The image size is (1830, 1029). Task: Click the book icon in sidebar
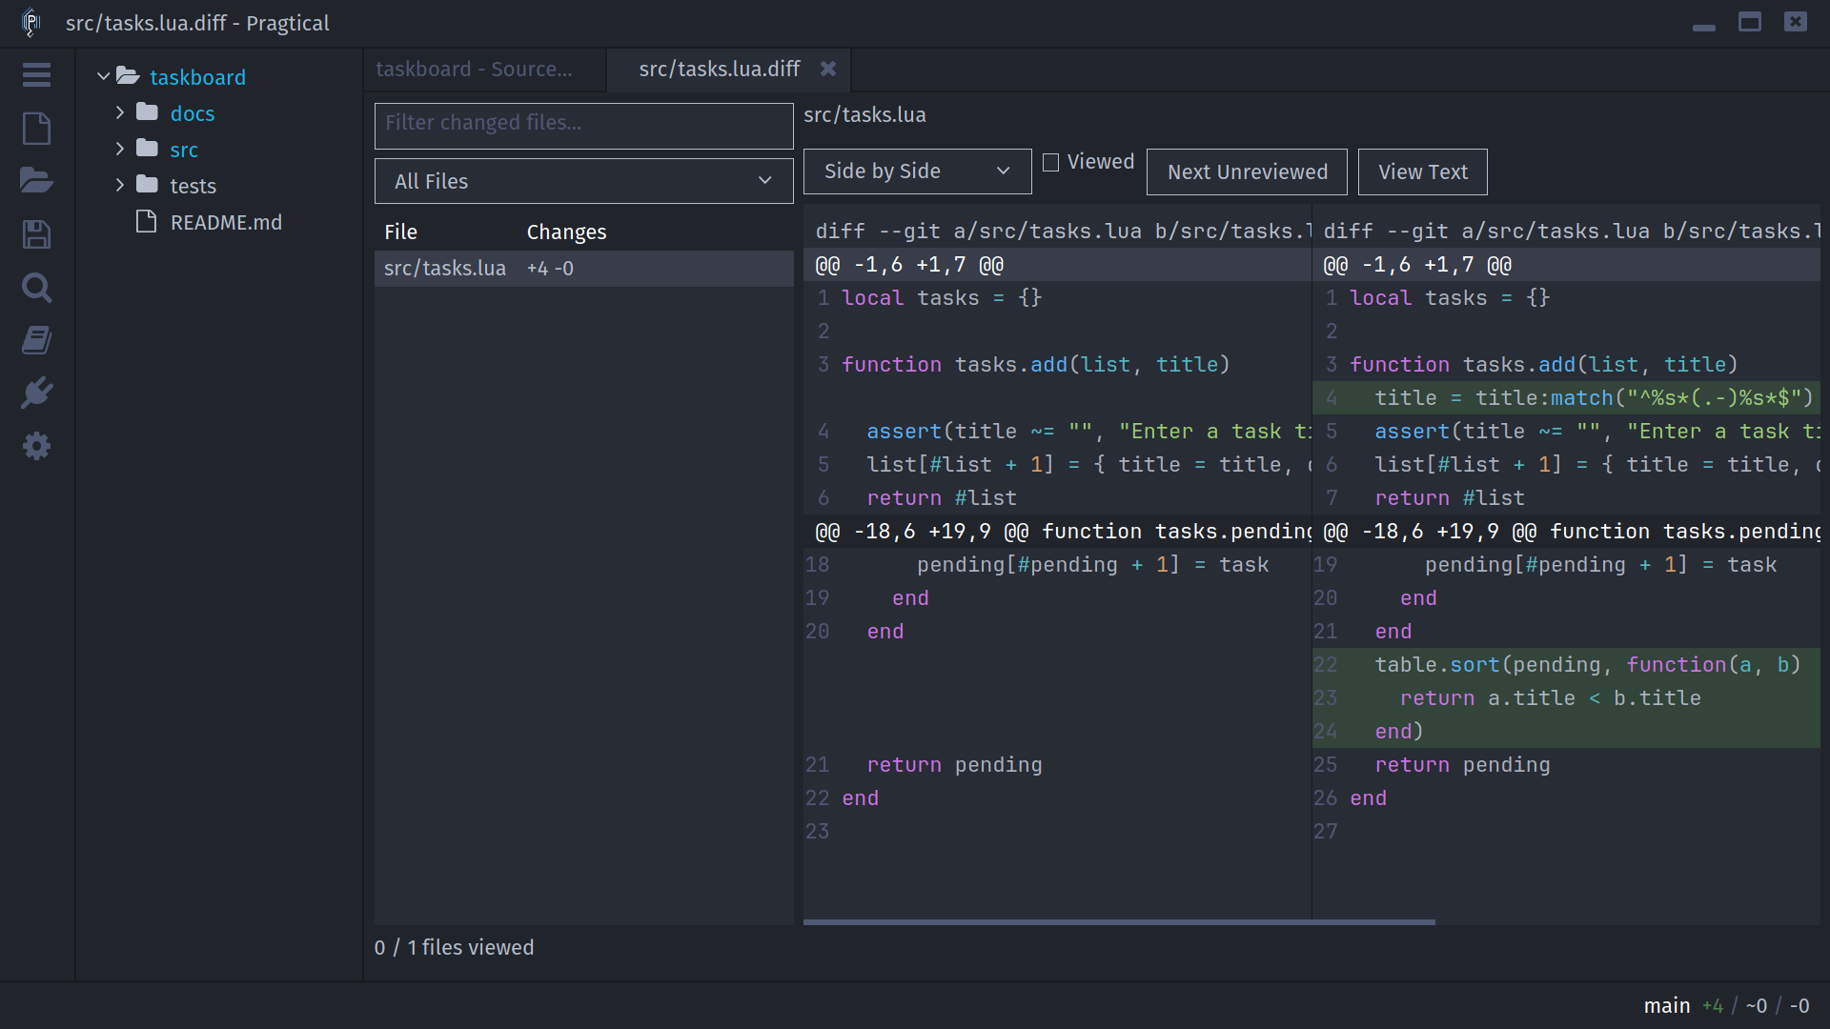point(36,340)
